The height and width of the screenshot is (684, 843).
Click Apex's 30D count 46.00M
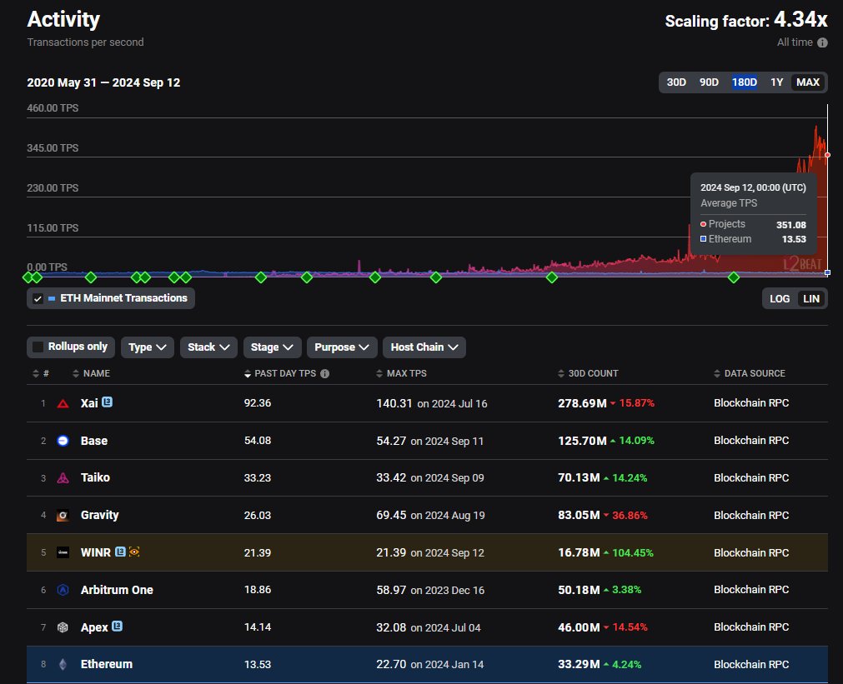tap(579, 627)
